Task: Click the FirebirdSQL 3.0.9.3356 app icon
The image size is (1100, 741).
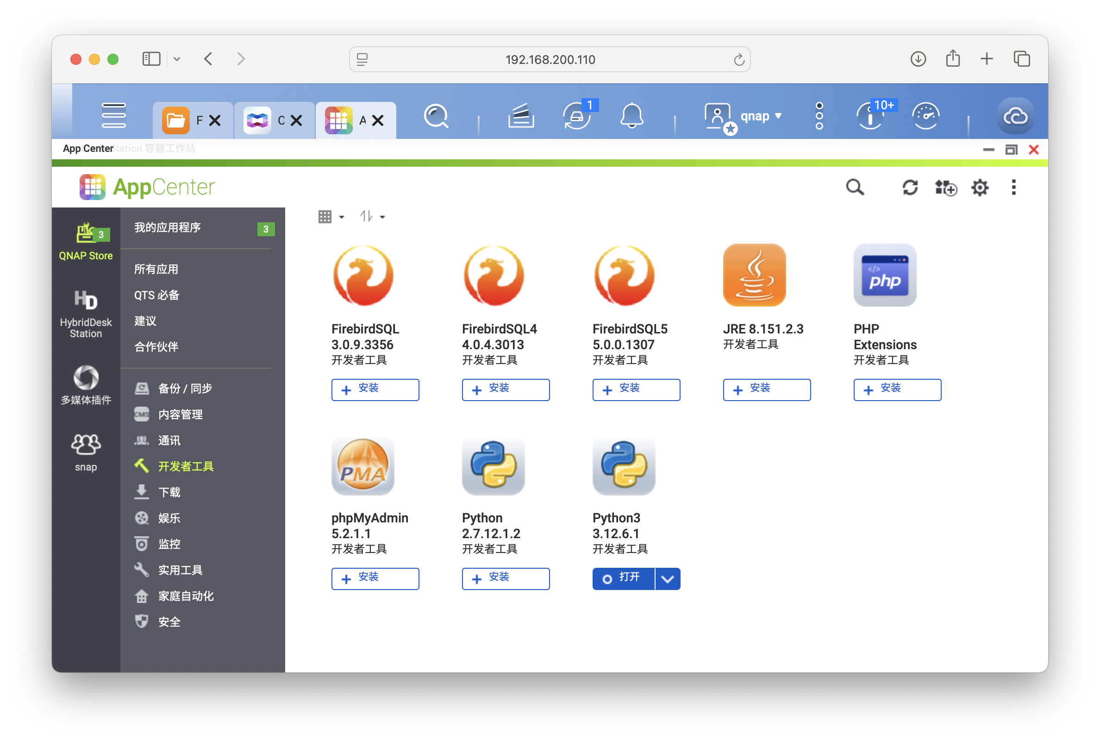Action: [362, 275]
